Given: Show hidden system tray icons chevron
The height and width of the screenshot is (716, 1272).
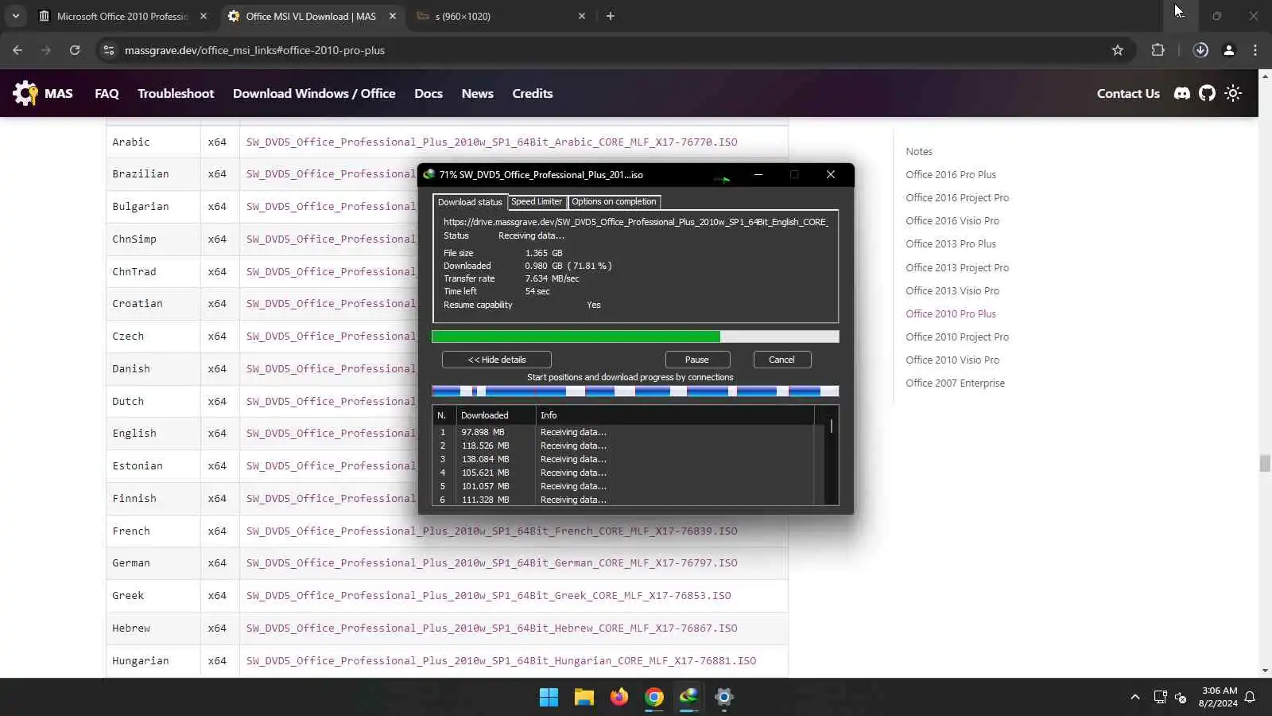Looking at the screenshot, I should pyautogui.click(x=1135, y=698).
